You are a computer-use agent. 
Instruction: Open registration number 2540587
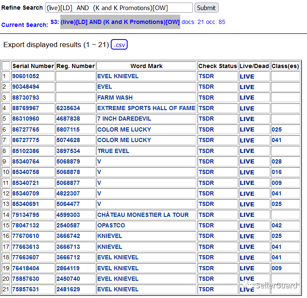[68, 225]
